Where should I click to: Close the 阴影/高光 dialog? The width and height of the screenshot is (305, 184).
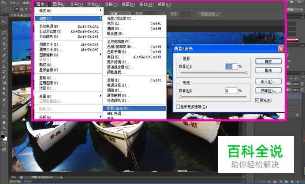pyautogui.click(x=281, y=49)
